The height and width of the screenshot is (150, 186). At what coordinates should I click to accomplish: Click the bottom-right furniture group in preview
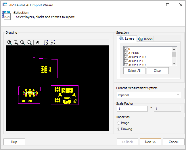point(65,95)
